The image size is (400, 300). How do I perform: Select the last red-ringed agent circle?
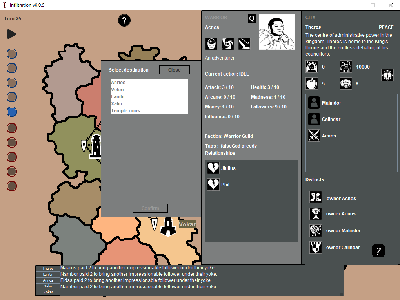coord(12,186)
